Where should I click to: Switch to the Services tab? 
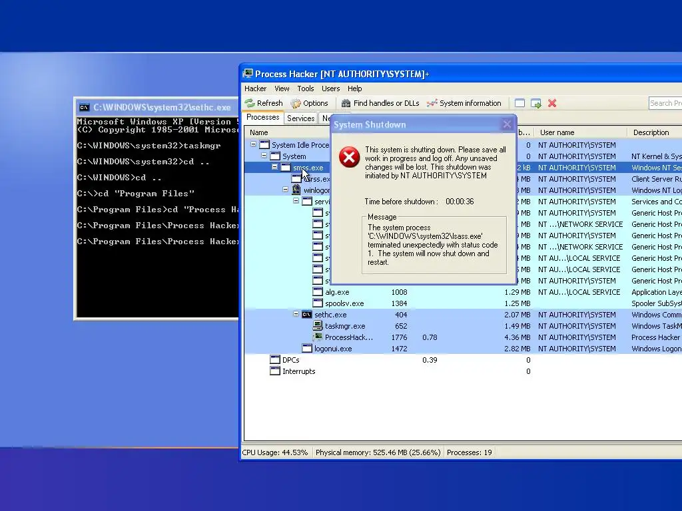click(x=300, y=118)
